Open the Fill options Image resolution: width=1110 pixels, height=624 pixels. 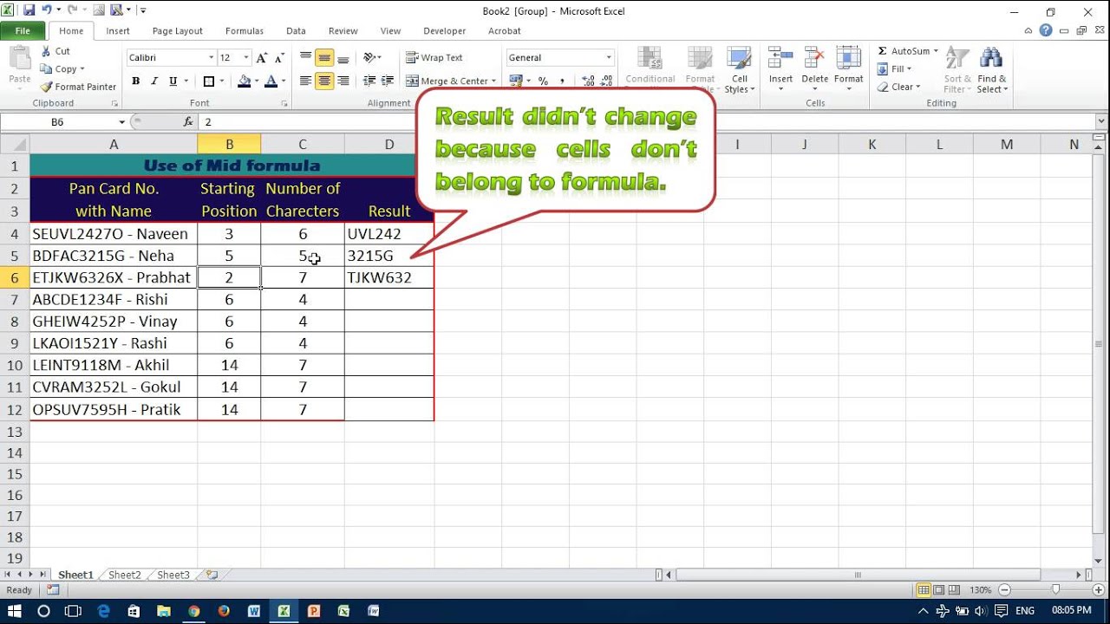pos(893,69)
